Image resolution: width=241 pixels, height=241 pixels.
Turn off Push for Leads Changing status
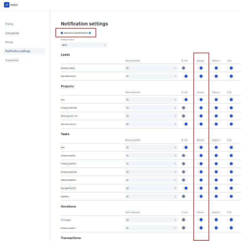click(x=230, y=68)
